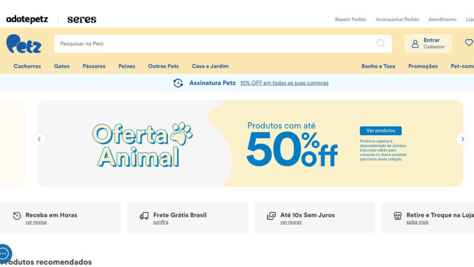Click the Retire e Troque store icon
Image resolution: width=474 pixels, height=267 pixels.
[x=398, y=216]
